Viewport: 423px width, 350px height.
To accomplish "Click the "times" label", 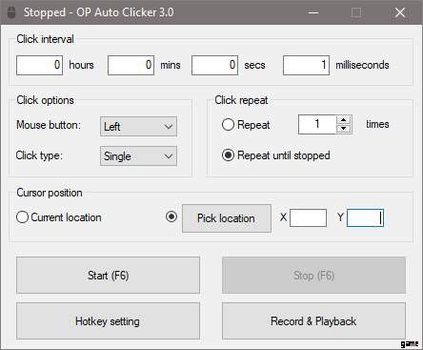I will 377,124.
